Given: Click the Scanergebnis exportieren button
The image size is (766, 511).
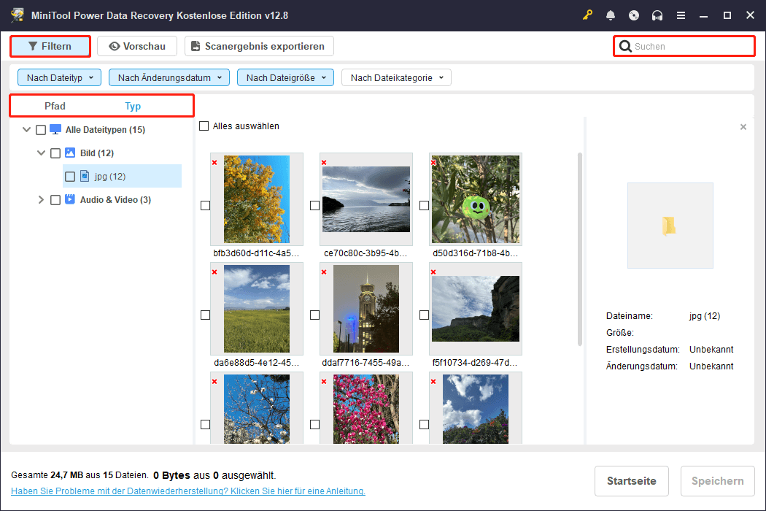Looking at the screenshot, I should [x=259, y=46].
